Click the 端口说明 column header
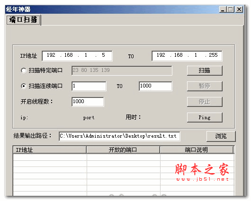Image resolution: width=251 pixels, height=201 pixels. pos(197,150)
